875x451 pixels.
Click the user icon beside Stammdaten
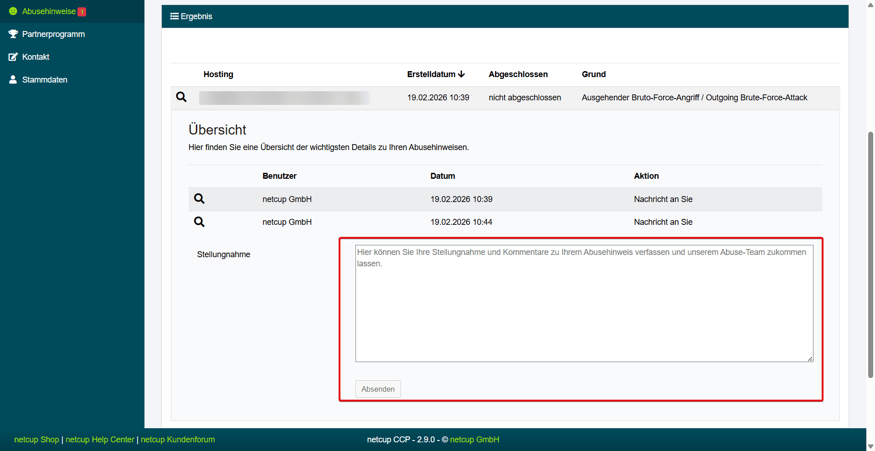[13, 80]
